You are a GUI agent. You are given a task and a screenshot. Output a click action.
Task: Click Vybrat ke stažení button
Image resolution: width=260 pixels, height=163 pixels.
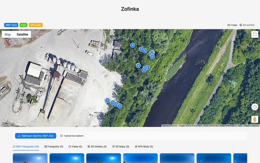point(72,136)
